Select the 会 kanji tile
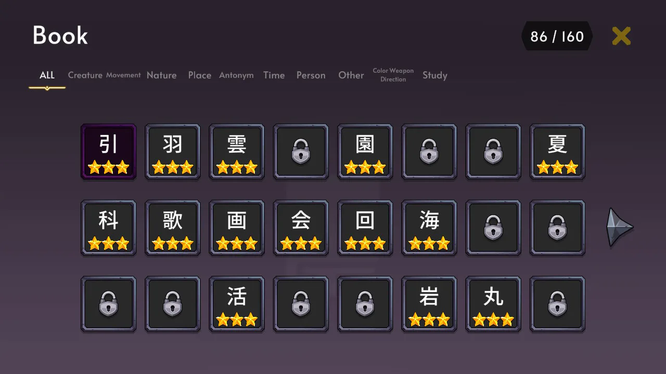 click(x=301, y=228)
